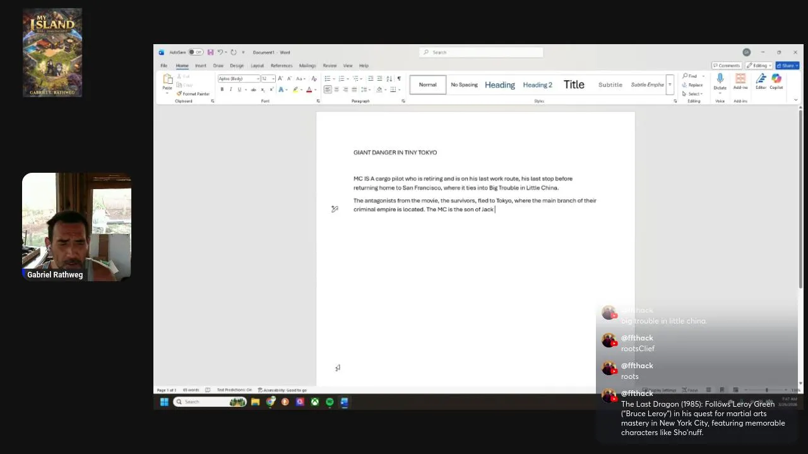Image resolution: width=808 pixels, height=454 pixels.
Task: Insert a numbered list
Action: tap(341, 79)
